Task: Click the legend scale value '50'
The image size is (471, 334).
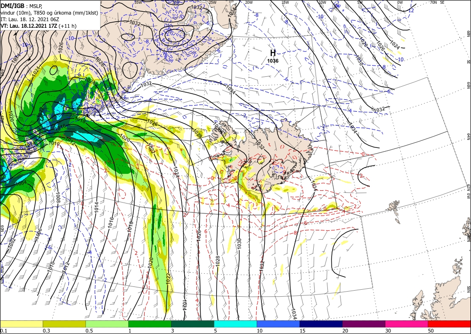Action: pyautogui.click(x=431, y=331)
